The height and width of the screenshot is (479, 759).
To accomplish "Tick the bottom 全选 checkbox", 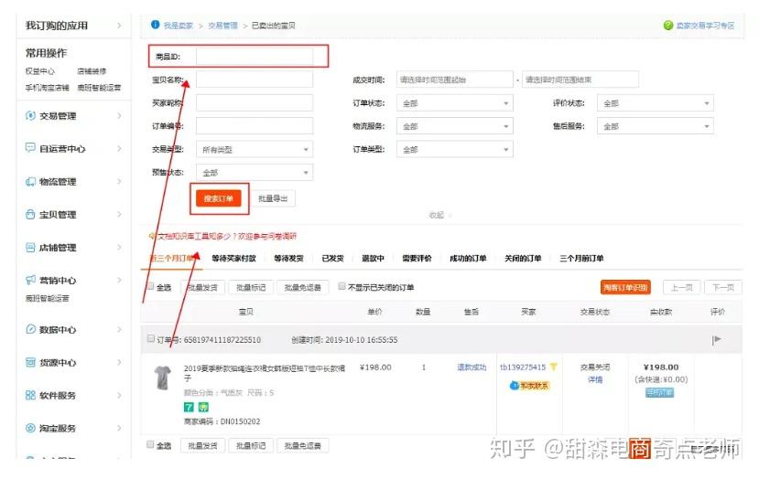I will [x=150, y=444].
